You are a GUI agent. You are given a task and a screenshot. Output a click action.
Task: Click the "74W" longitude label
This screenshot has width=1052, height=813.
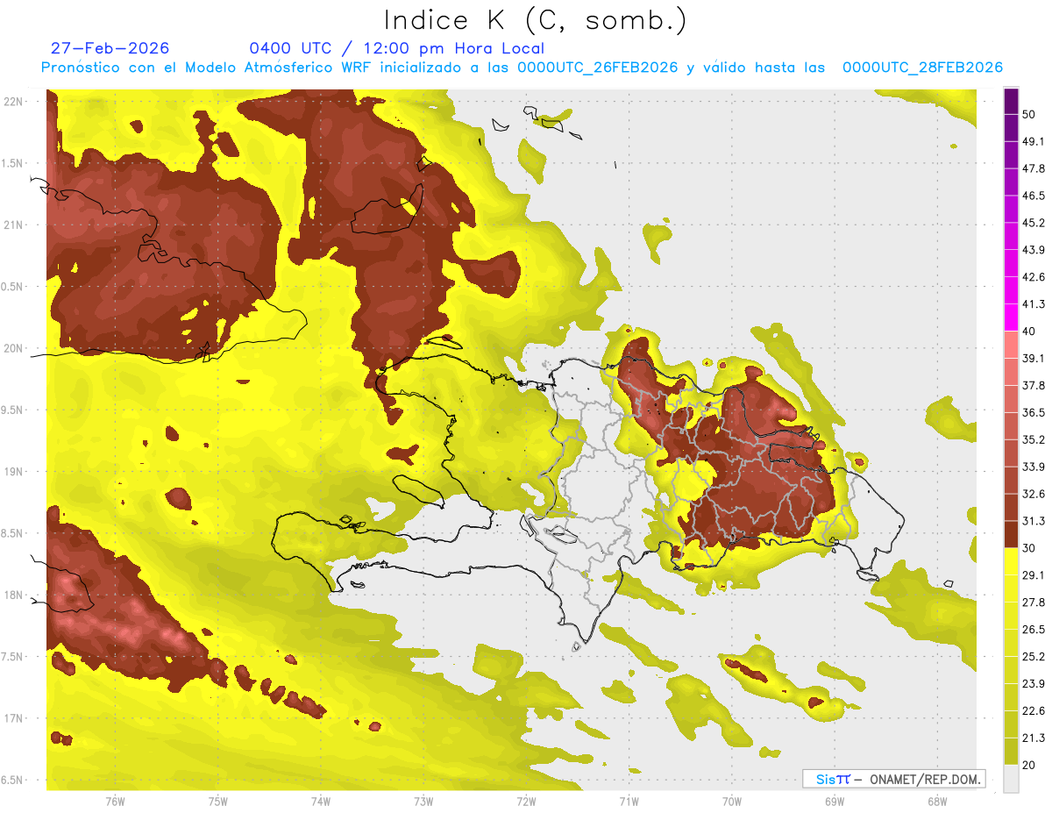coord(320,801)
